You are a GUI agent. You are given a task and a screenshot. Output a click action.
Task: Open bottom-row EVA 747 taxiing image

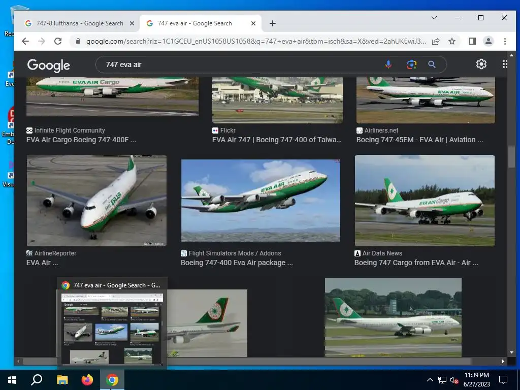(393, 317)
